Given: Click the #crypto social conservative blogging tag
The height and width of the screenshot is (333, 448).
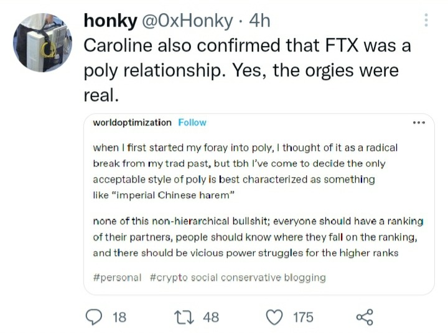Looking at the screenshot, I should [x=238, y=277].
